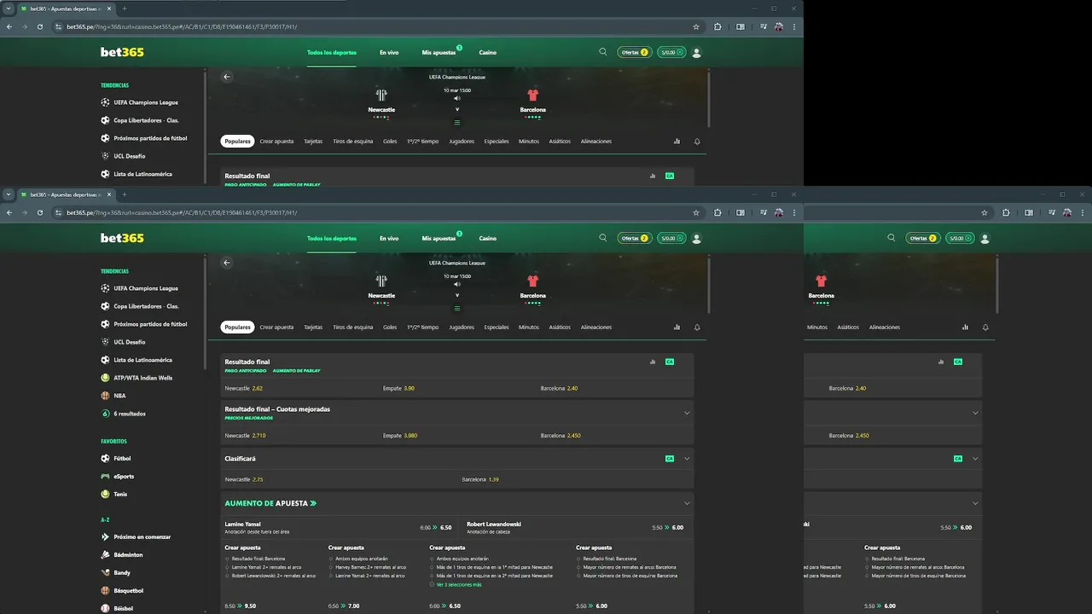
Task: Select the Jugadores tab in the lower-left window
Action: [462, 327]
